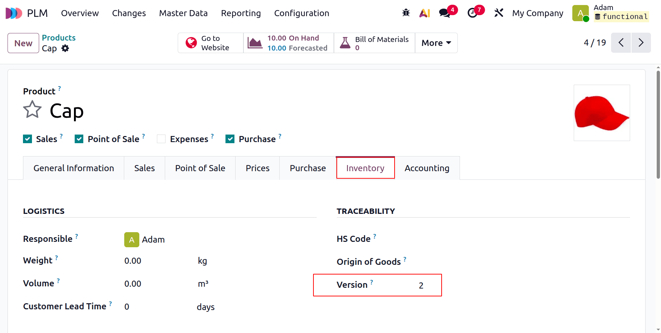Open the Master Data menu

(x=183, y=13)
